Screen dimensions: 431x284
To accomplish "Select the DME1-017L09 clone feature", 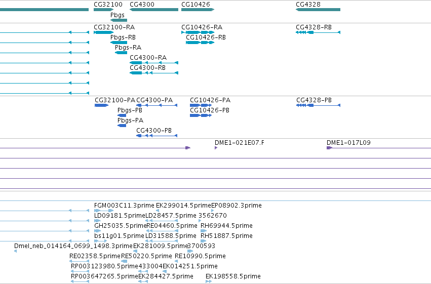I will pos(379,148).
